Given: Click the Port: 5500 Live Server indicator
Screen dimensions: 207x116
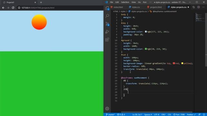Looking at the screenshot, I should pyautogui.click(x=179, y=115).
